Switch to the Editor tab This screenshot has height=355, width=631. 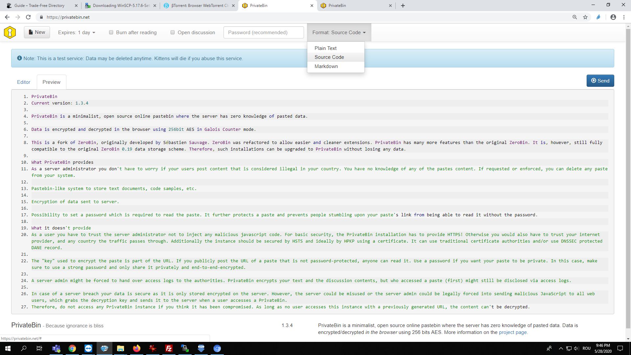(24, 82)
